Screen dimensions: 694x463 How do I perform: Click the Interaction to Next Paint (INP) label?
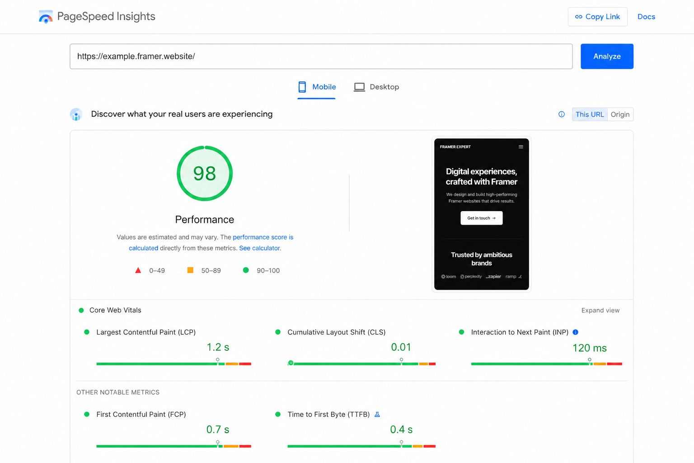click(x=520, y=332)
